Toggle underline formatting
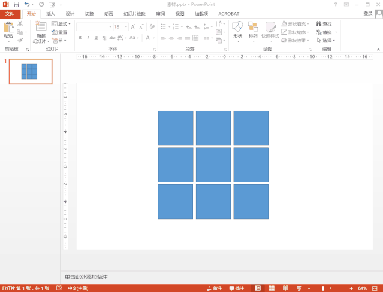 click(x=96, y=38)
